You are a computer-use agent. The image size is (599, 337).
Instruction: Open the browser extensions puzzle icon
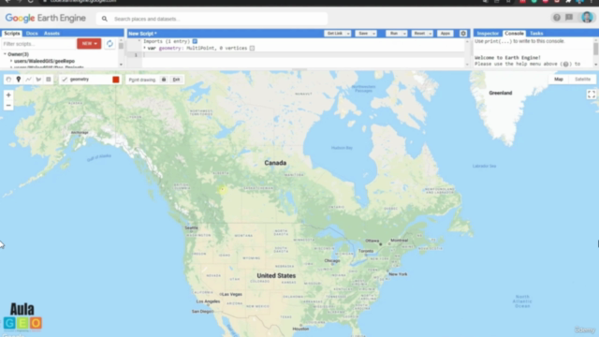tap(568, 2)
